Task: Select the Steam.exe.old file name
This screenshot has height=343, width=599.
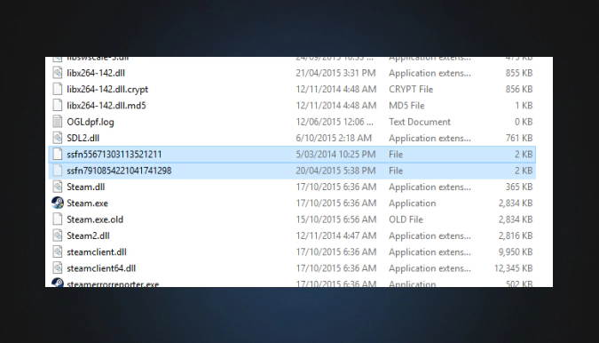Action: 95,219
